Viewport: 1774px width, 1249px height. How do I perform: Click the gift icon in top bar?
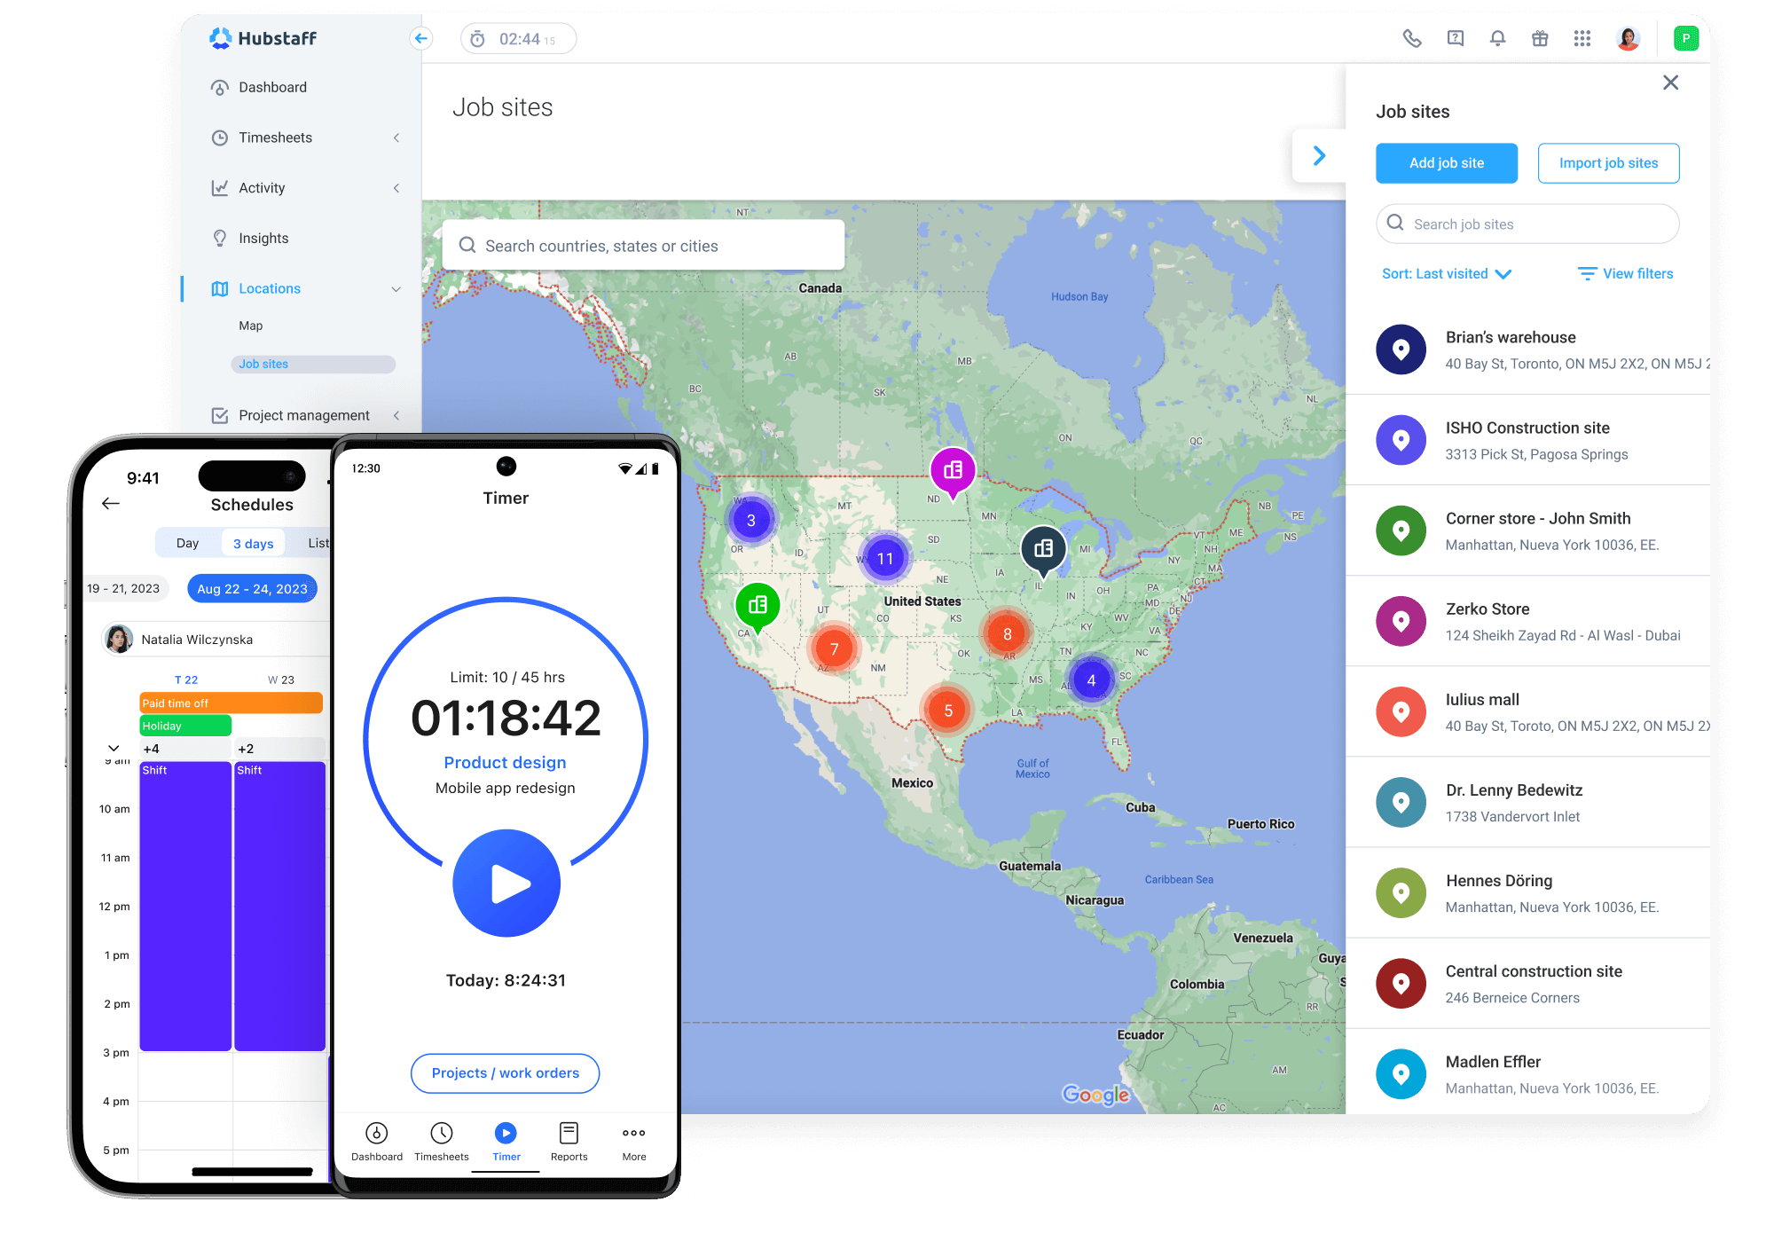(1540, 38)
